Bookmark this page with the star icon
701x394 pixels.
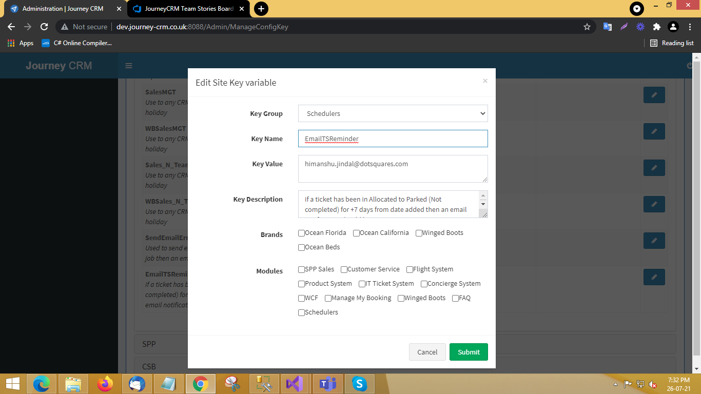pos(587,27)
